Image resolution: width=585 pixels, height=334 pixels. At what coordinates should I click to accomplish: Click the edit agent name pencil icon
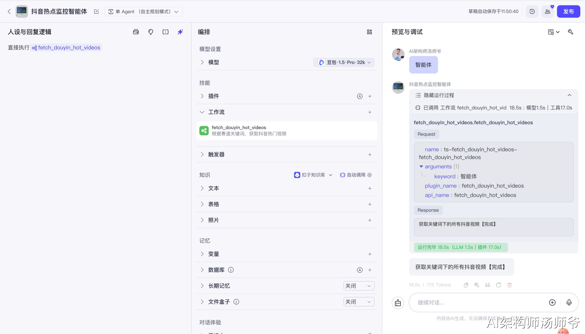click(x=96, y=12)
